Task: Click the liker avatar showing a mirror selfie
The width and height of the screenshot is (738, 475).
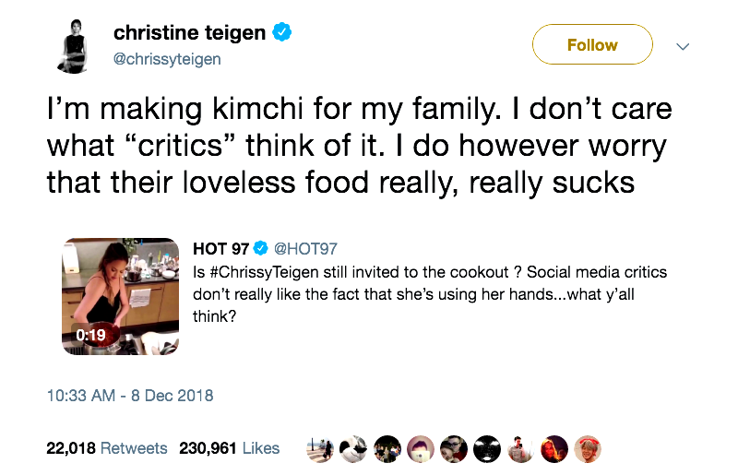Action: point(520,448)
